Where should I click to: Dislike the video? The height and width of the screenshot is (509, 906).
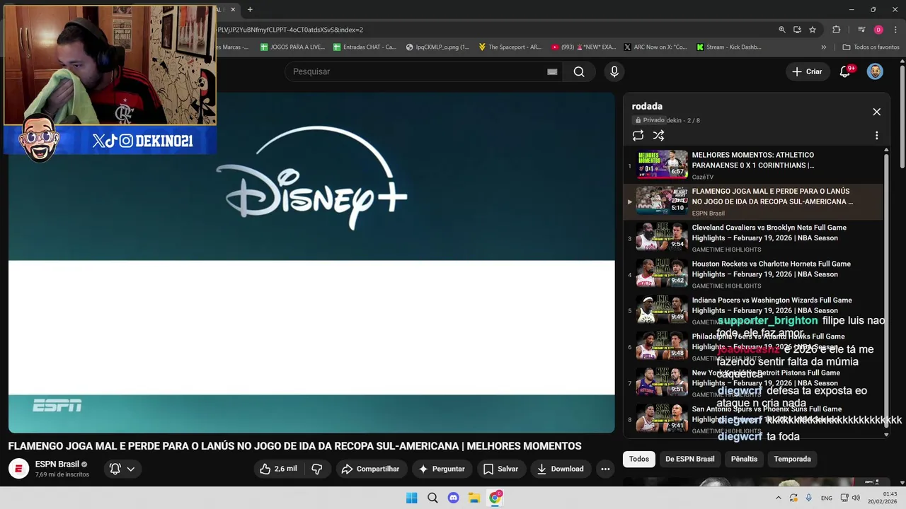click(317, 469)
